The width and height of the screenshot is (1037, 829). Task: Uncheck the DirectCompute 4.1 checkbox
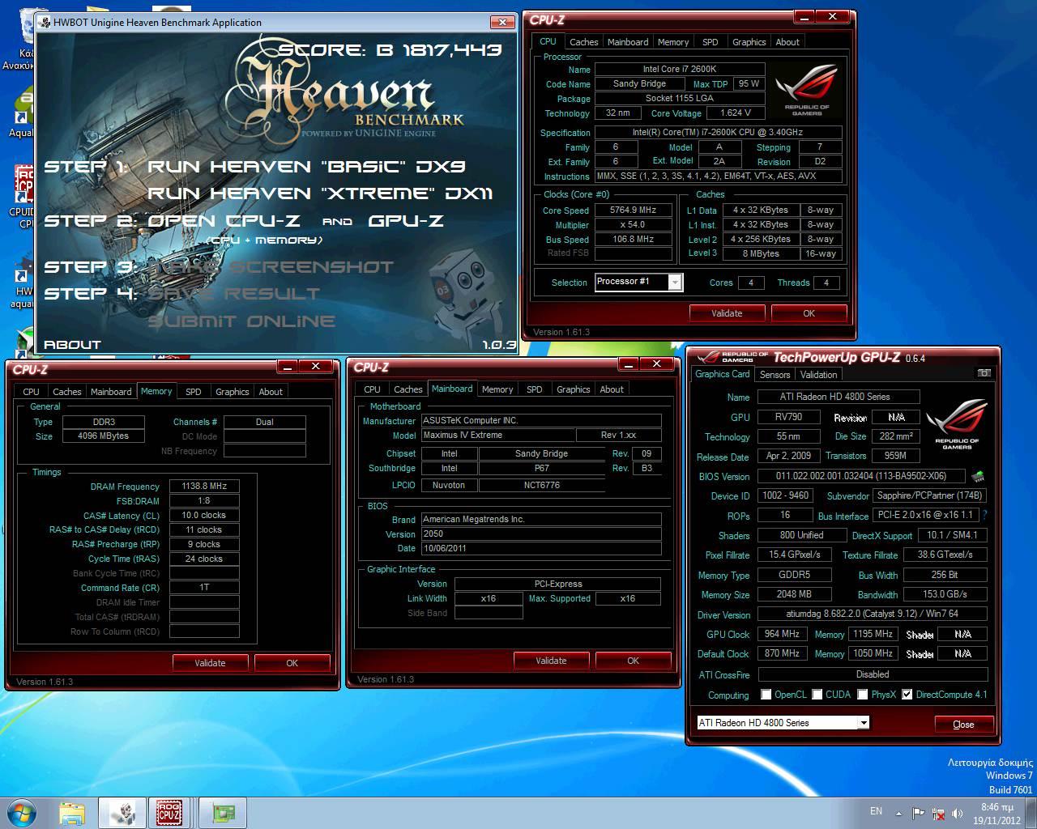tap(907, 695)
